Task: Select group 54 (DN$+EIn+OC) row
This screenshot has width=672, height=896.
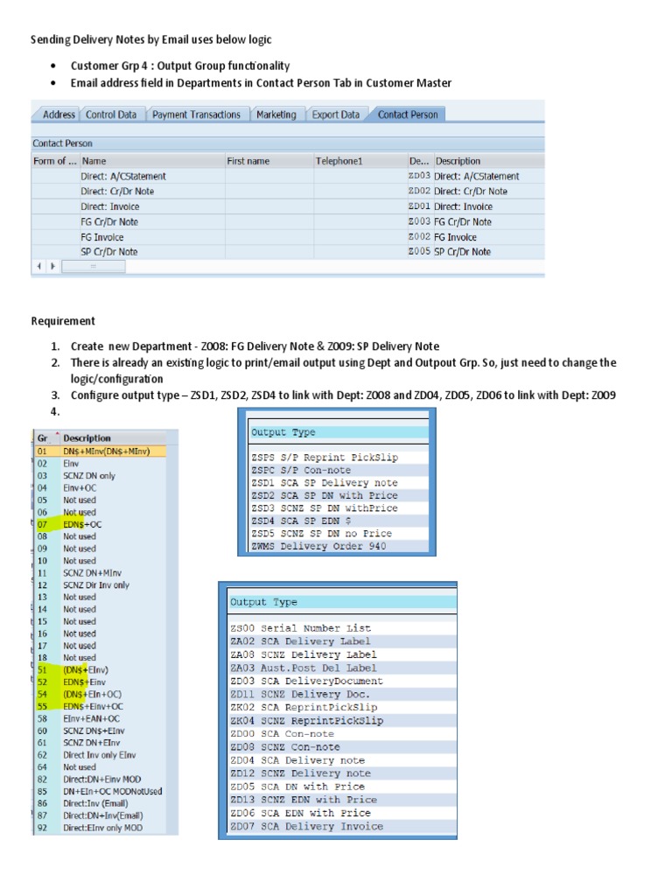Action: coord(100,694)
